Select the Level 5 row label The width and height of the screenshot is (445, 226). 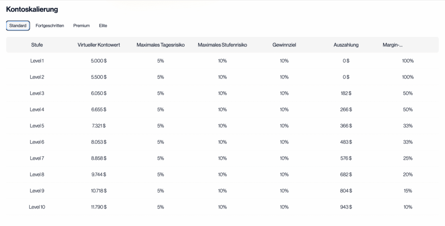pos(37,126)
